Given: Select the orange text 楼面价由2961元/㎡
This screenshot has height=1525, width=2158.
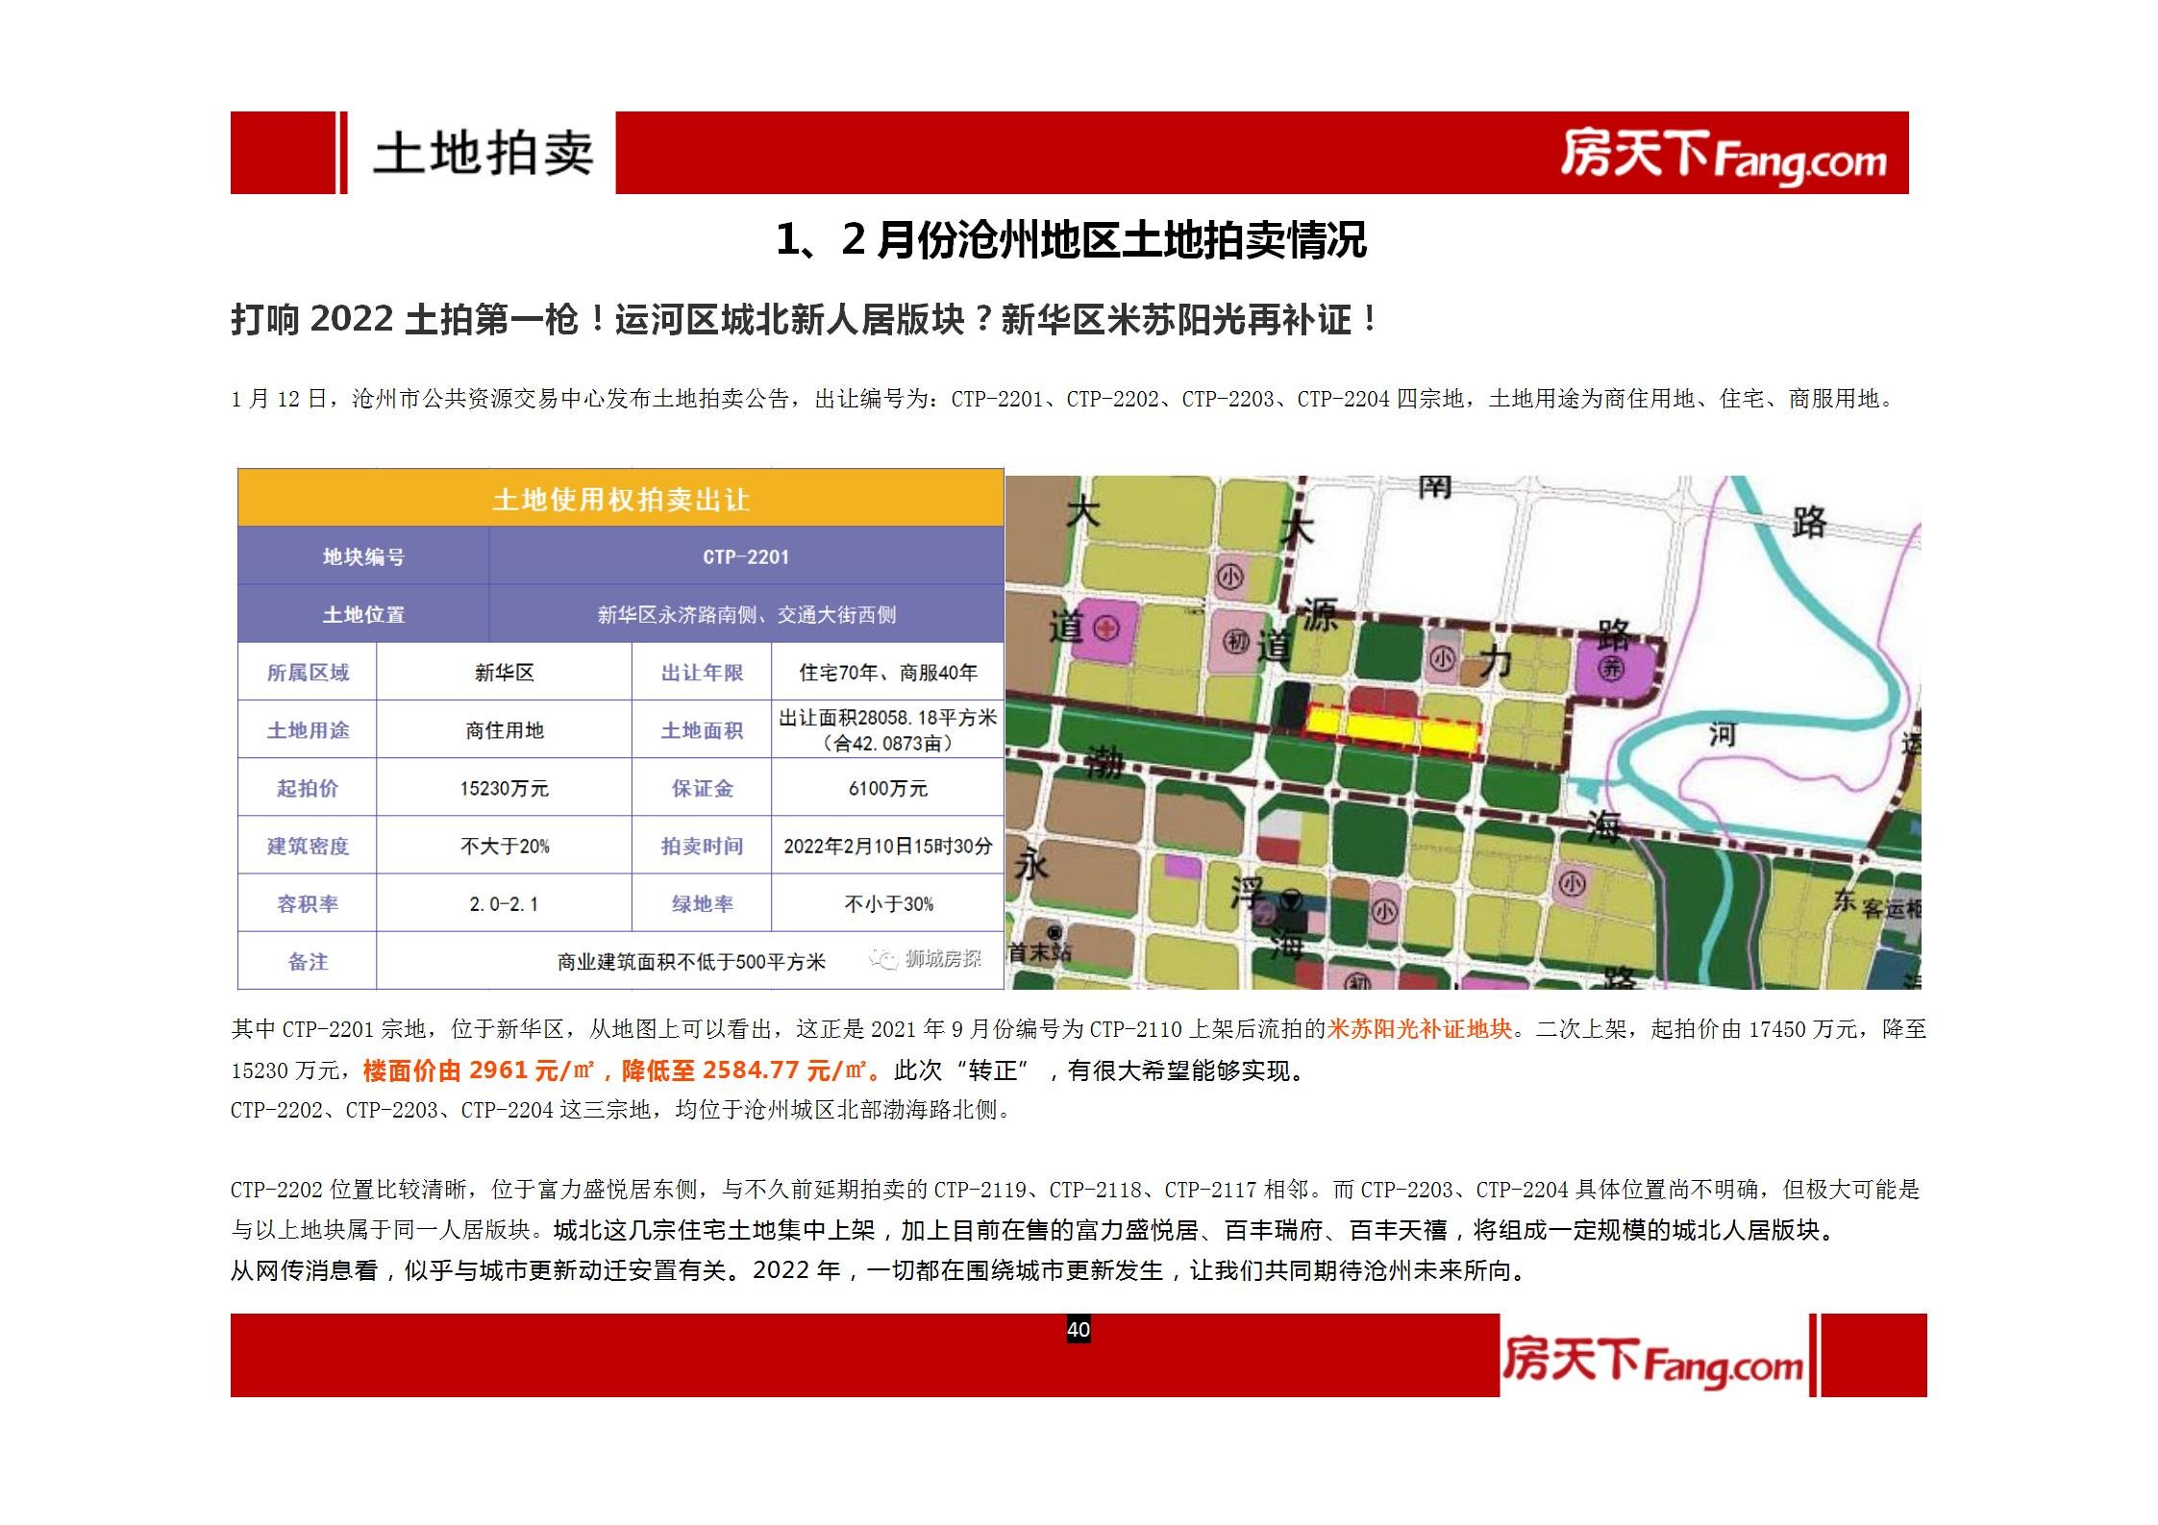Looking at the screenshot, I should [479, 1070].
